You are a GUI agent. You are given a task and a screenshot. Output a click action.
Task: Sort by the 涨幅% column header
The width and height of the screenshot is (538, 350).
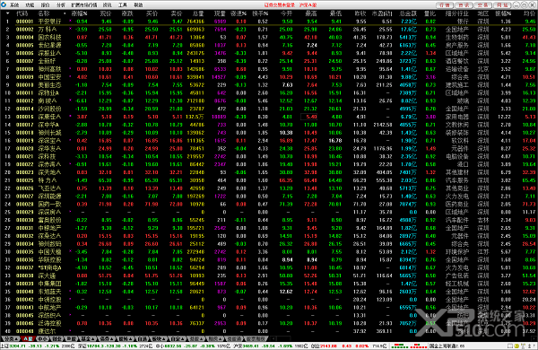[79, 13]
